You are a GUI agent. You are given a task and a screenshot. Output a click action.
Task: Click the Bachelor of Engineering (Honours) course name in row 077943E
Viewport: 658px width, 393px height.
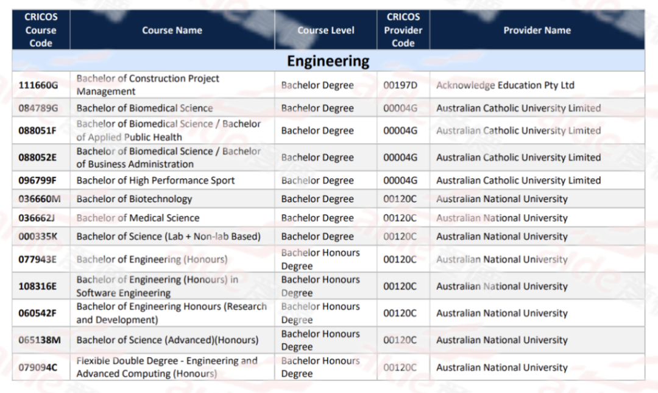(x=152, y=260)
